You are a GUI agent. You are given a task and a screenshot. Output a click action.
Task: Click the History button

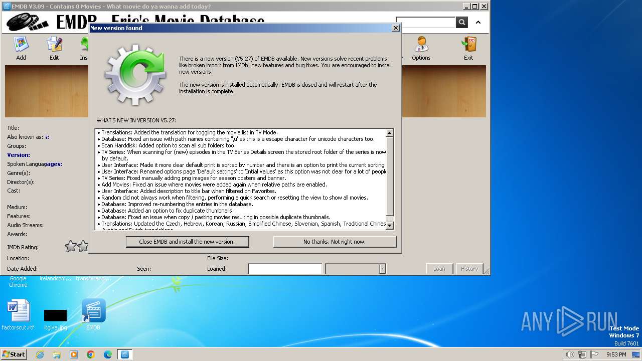pos(469,269)
